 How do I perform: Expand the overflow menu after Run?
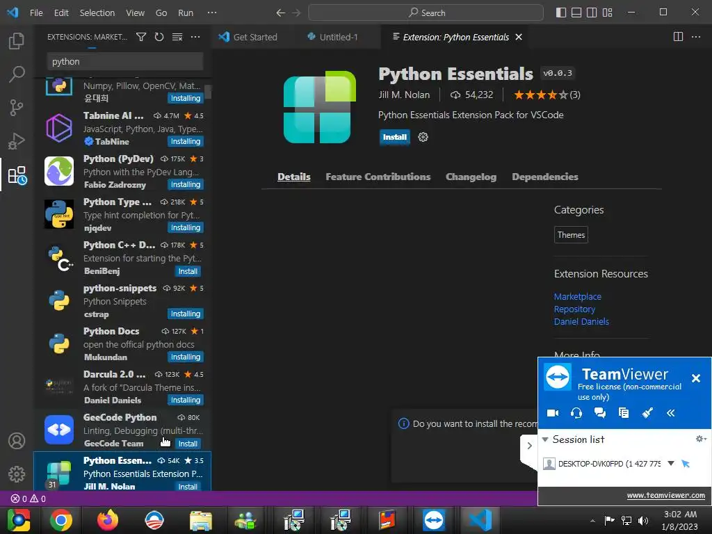coord(212,13)
